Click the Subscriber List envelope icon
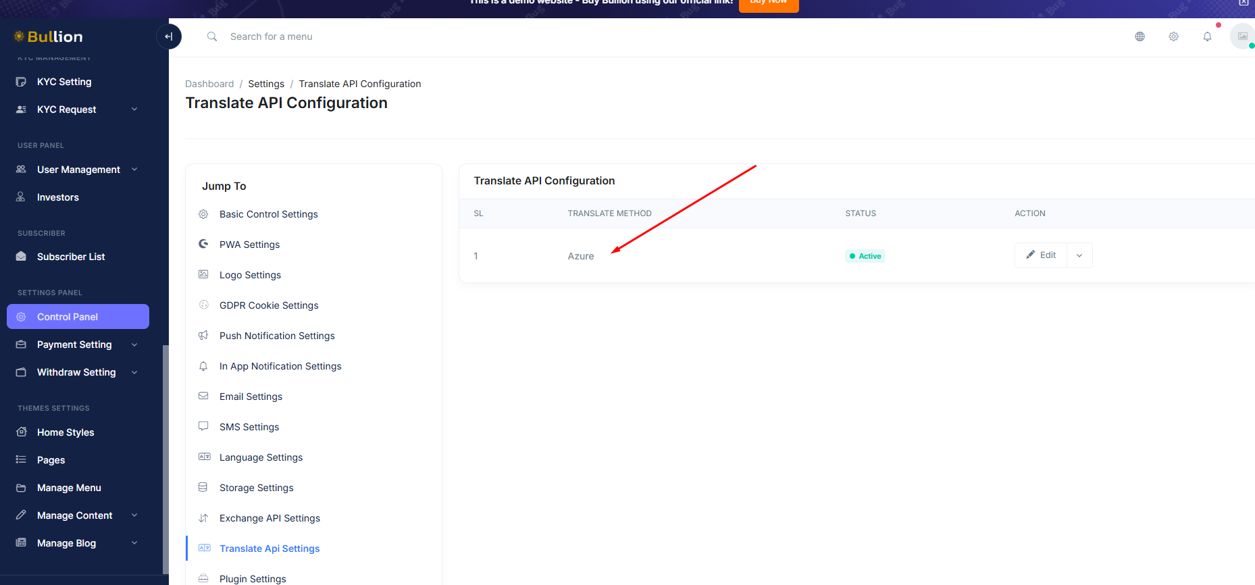The height and width of the screenshot is (585, 1255). click(x=21, y=257)
